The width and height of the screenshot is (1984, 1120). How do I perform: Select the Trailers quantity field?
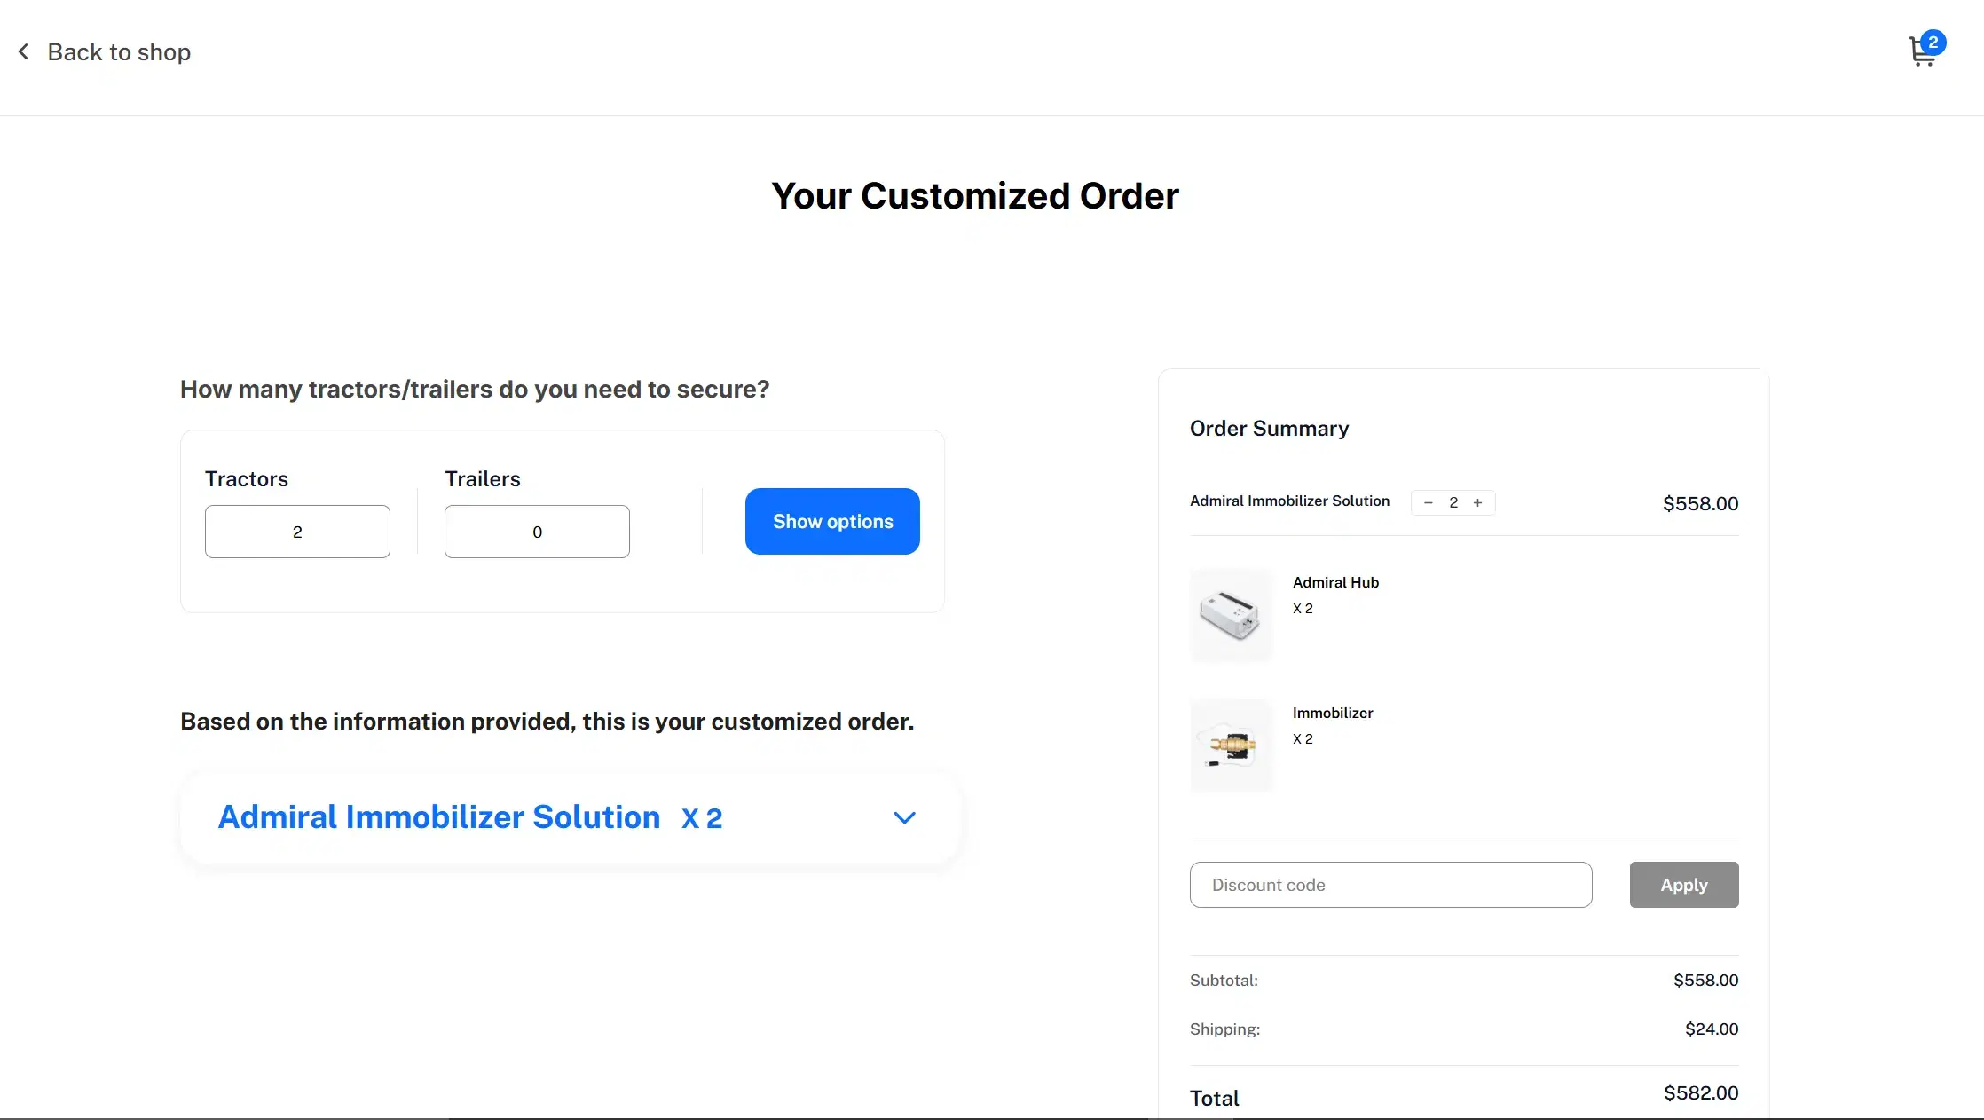tap(537, 532)
